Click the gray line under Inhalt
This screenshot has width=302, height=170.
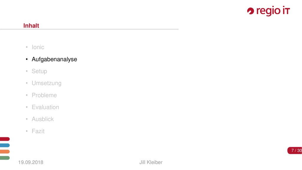[89, 29]
